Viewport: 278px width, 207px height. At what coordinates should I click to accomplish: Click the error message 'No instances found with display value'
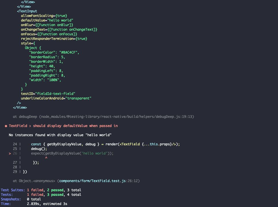[x=60, y=135]
